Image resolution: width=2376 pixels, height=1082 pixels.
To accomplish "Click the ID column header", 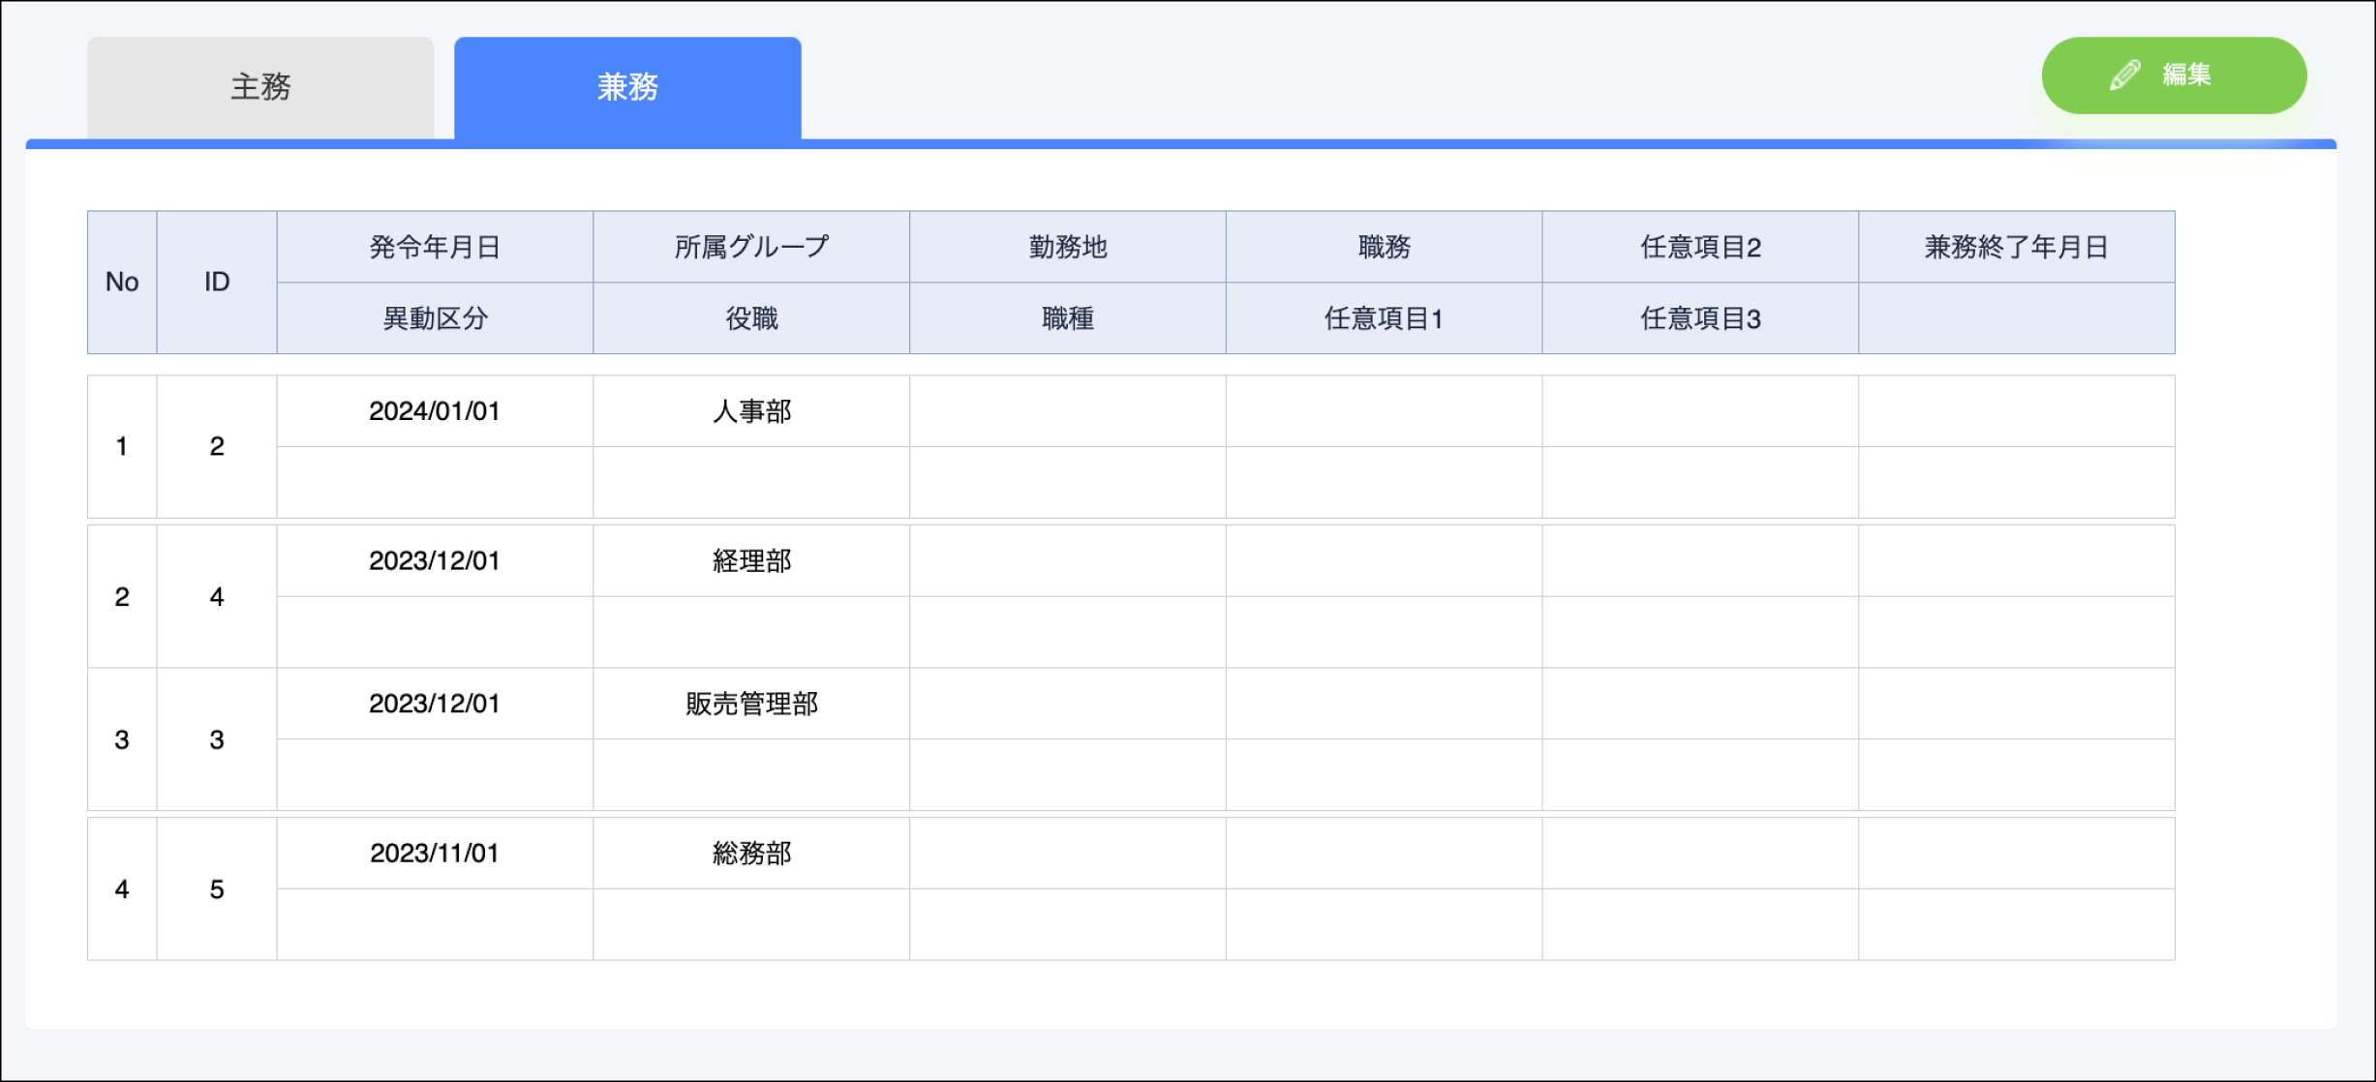I will pos(217,283).
